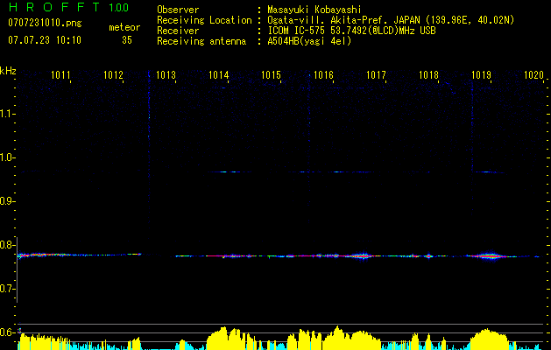Click the receiver ICOM IC-575 text
The width and height of the screenshot is (551, 350).
pyautogui.click(x=351, y=31)
